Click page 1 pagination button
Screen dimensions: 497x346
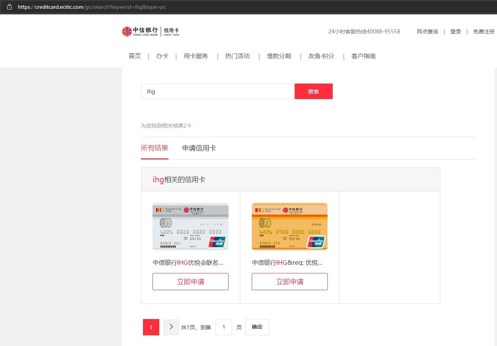[x=151, y=327]
